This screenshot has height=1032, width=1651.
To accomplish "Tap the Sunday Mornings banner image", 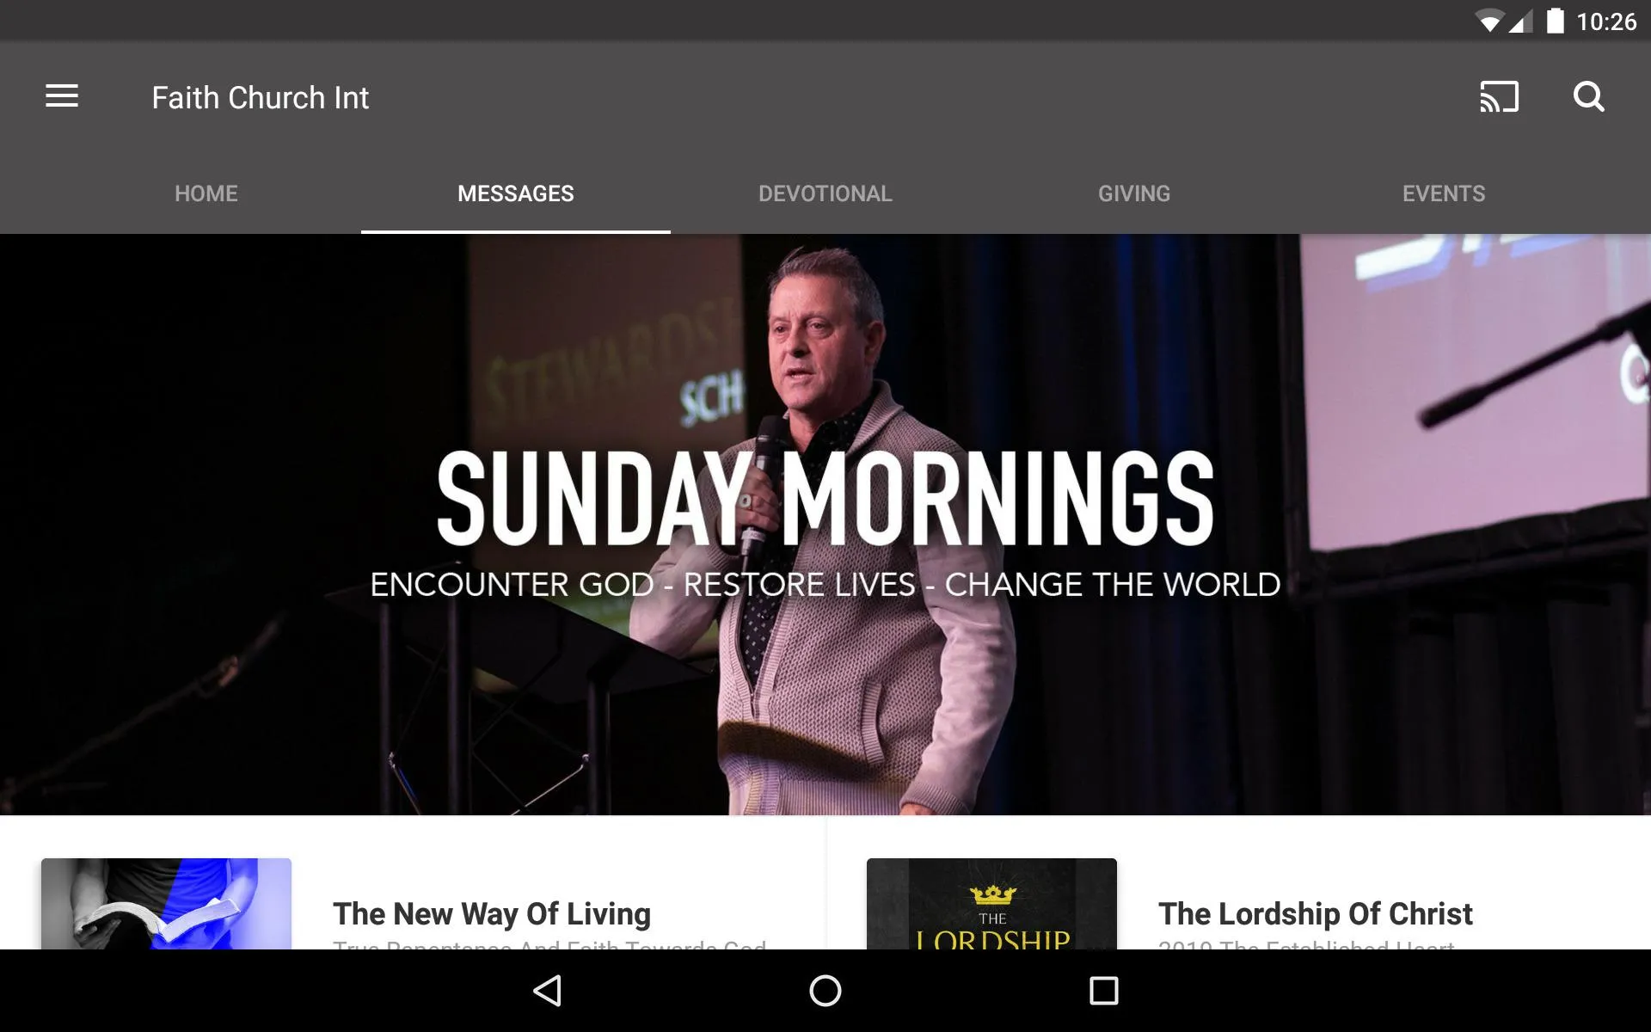I will pos(825,525).
